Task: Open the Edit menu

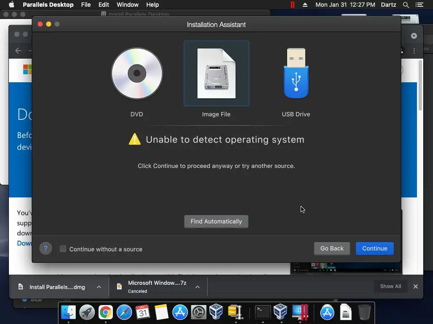Action: coord(104,5)
